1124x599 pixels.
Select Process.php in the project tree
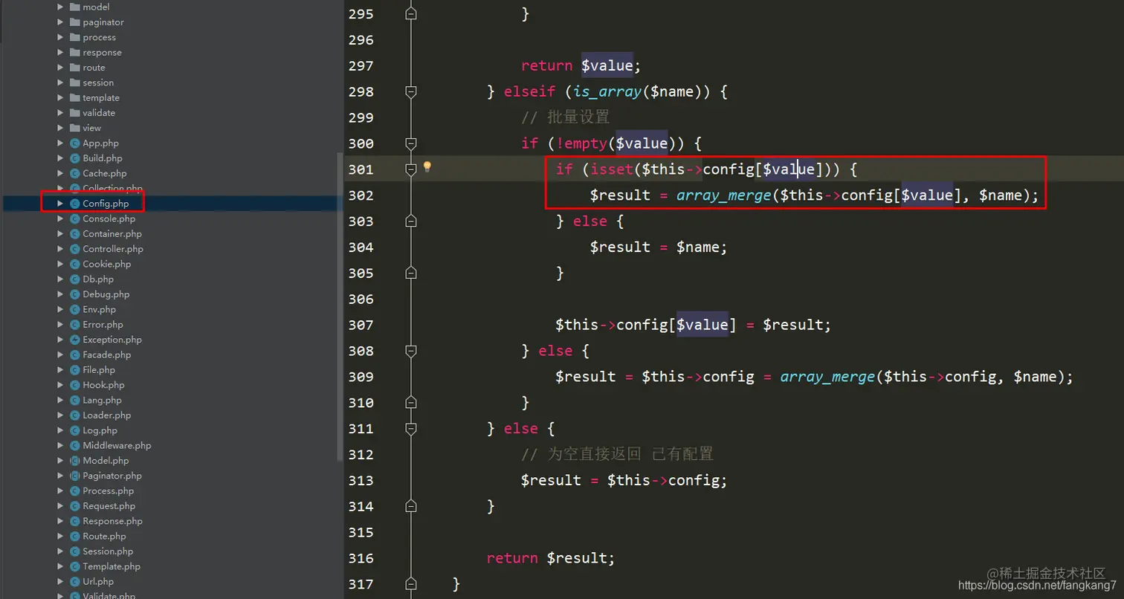[x=108, y=490]
